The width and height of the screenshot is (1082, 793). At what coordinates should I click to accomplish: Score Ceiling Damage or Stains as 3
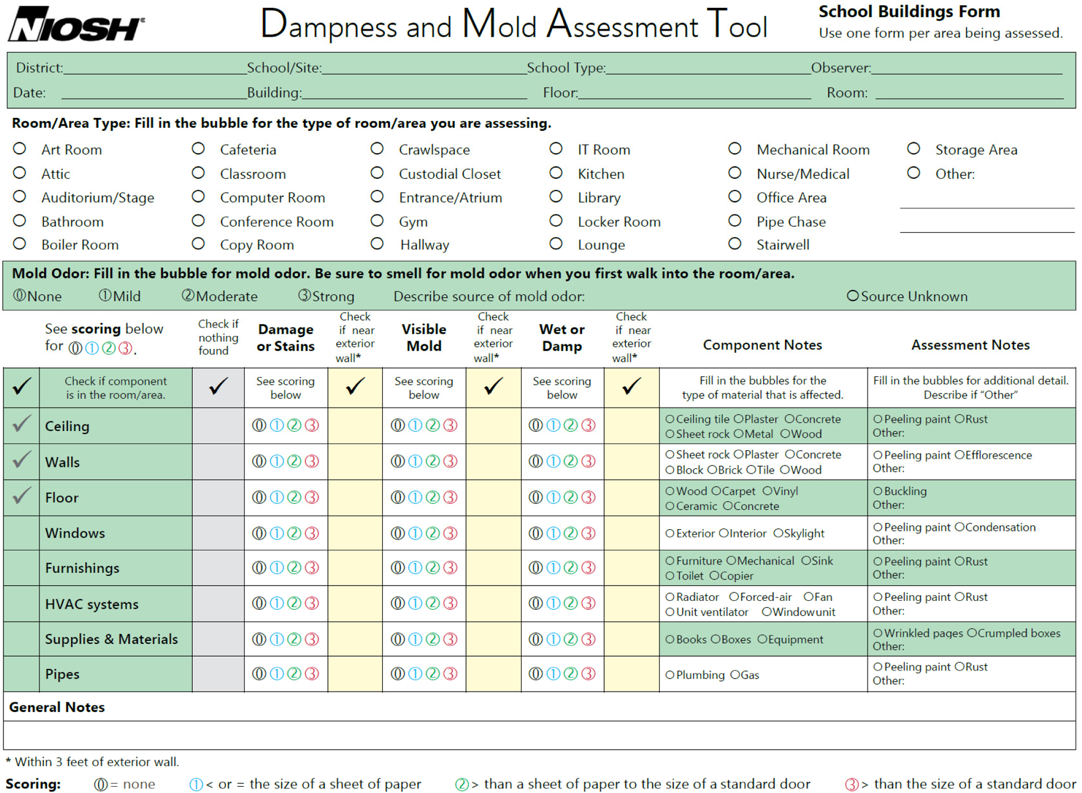[312, 425]
